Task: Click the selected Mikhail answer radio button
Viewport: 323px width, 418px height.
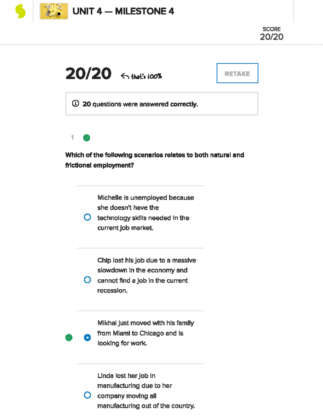Action: pyautogui.click(x=87, y=338)
